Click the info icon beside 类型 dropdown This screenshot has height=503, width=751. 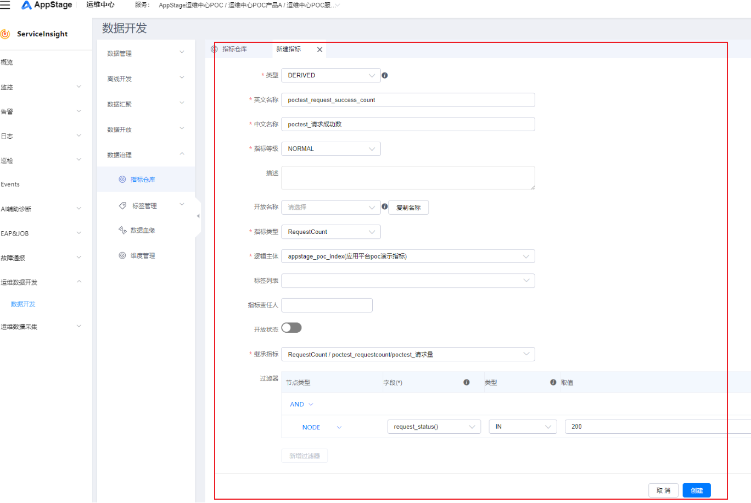pos(385,75)
